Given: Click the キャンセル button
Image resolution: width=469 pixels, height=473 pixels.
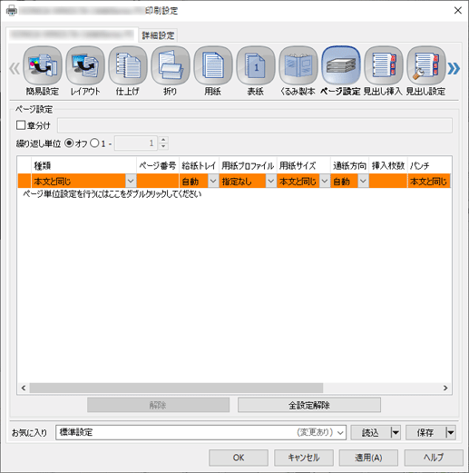Looking at the screenshot, I should pyautogui.click(x=304, y=458).
